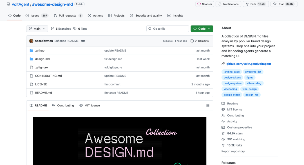The height and width of the screenshot is (165, 304).
Task: Click the Report repository link
Action: [233, 152]
